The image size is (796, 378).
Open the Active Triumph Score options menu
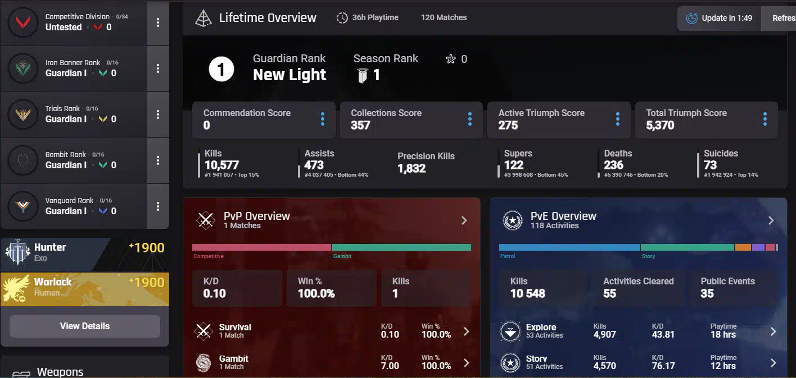[x=618, y=119]
